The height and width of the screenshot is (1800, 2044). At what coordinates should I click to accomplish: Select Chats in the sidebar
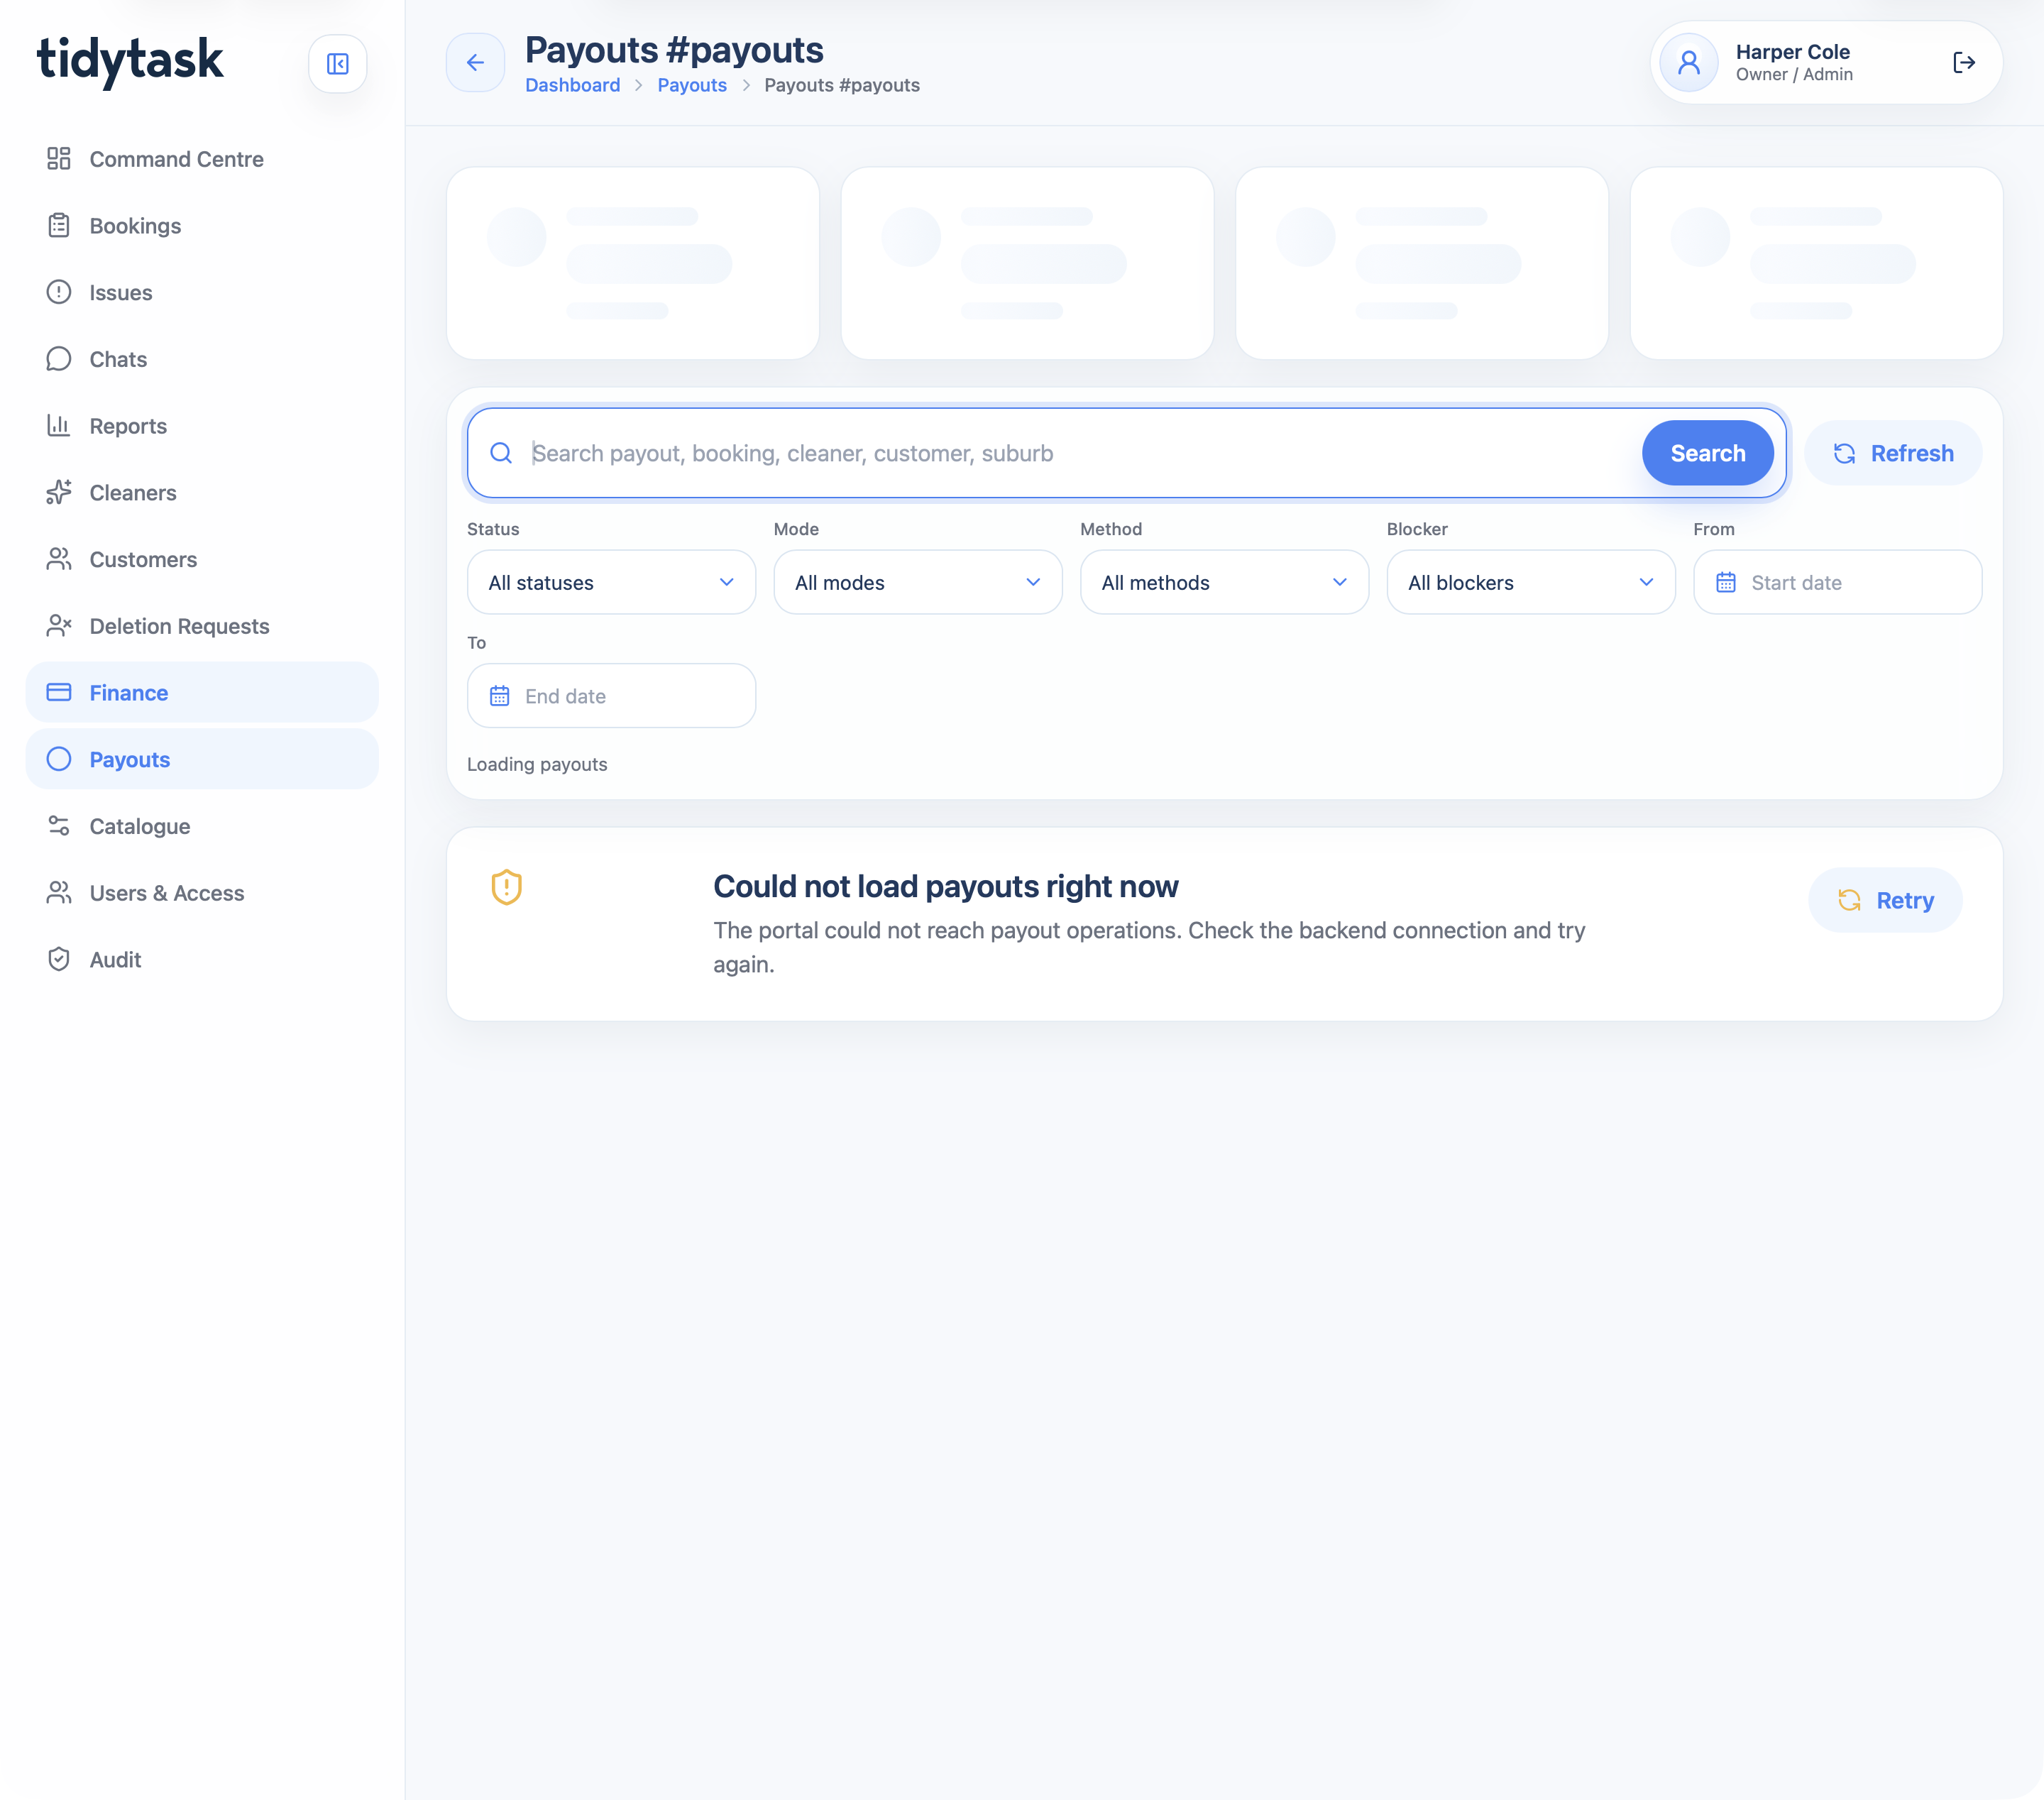(202, 359)
